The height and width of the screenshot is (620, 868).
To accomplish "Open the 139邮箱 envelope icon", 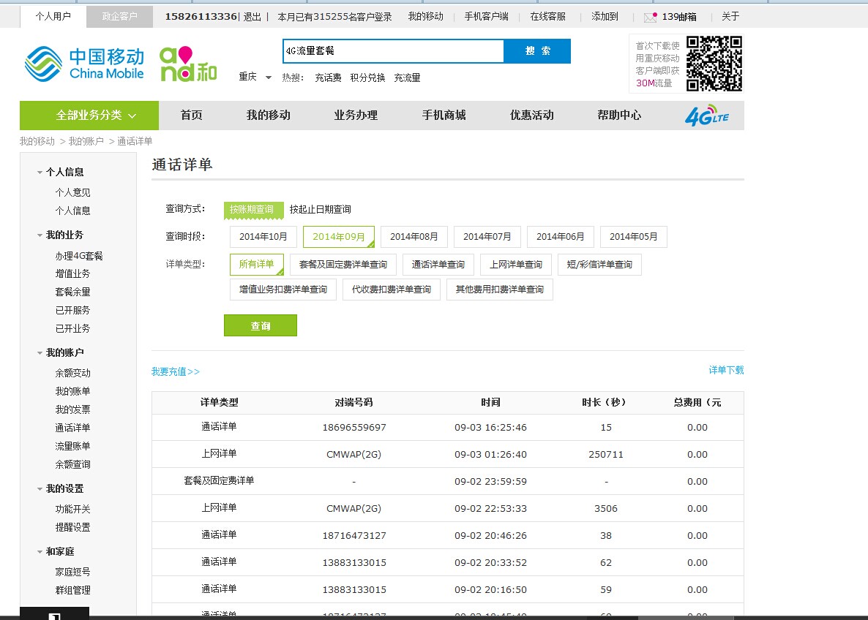I will point(650,17).
